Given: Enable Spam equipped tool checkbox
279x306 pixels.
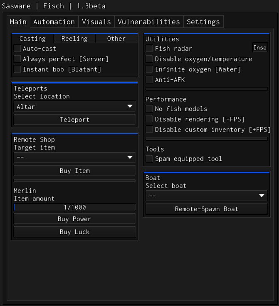Looking at the screenshot, I should tap(149, 159).
